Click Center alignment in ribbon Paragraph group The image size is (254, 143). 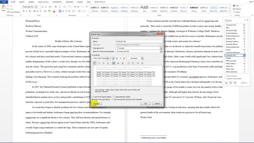(x=63, y=11)
